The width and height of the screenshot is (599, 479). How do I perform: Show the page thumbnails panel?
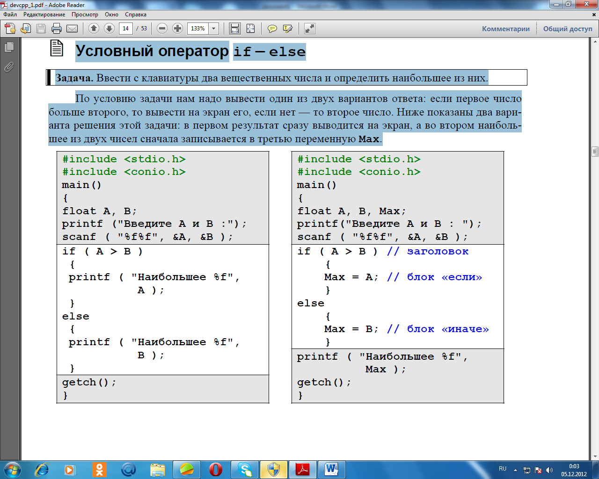coord(9,47)
